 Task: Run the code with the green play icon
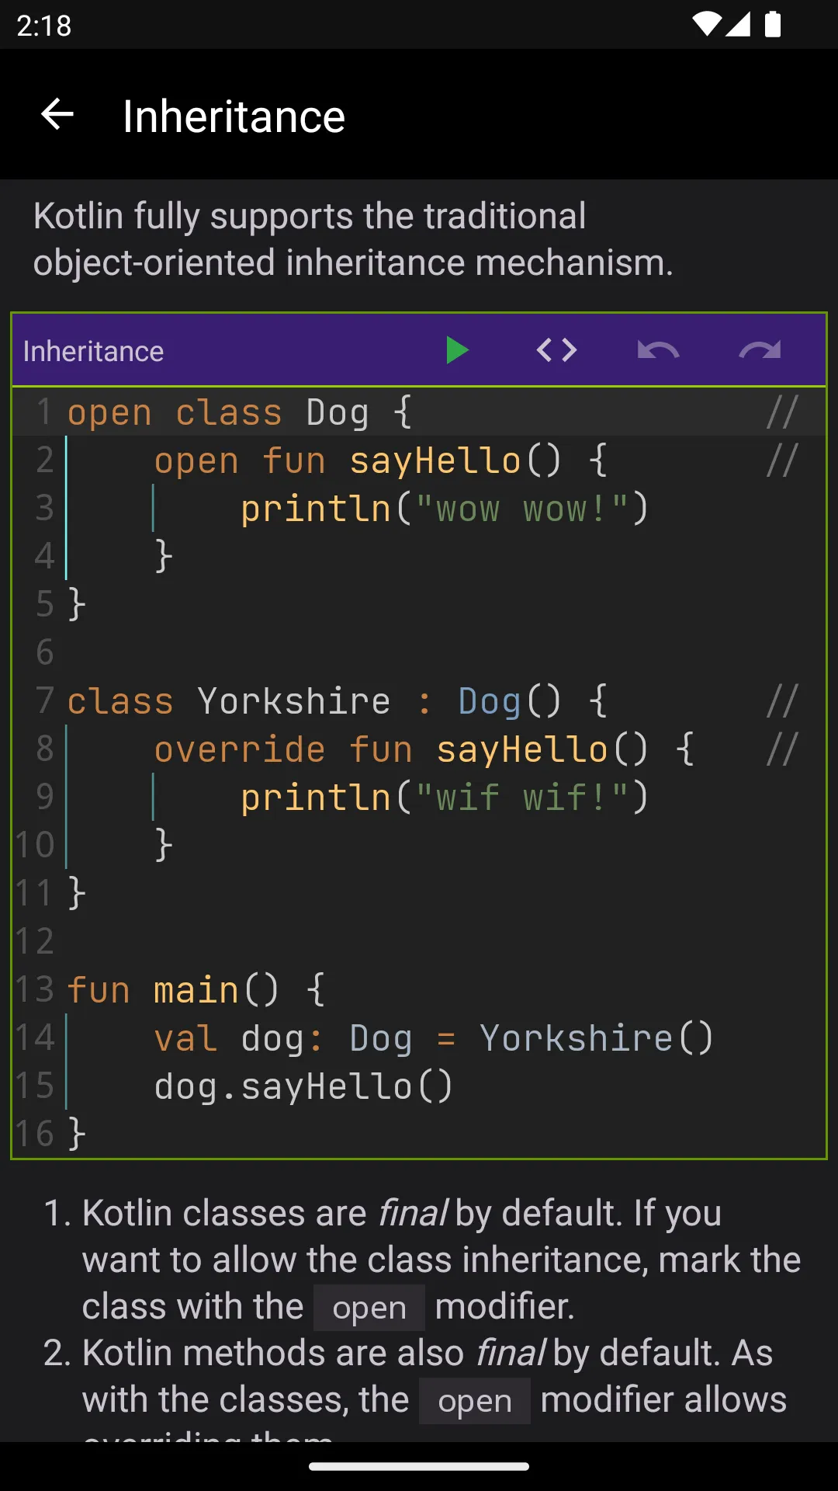click(x=457, y=351)
